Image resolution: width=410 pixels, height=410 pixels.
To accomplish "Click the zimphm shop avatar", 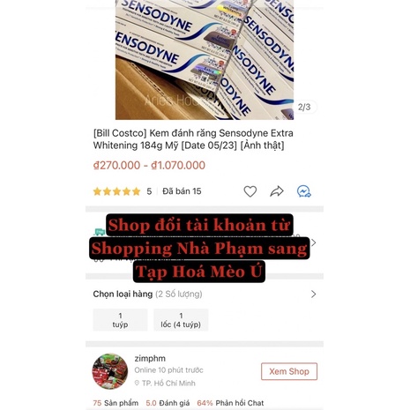I will [x=110, y=371].
